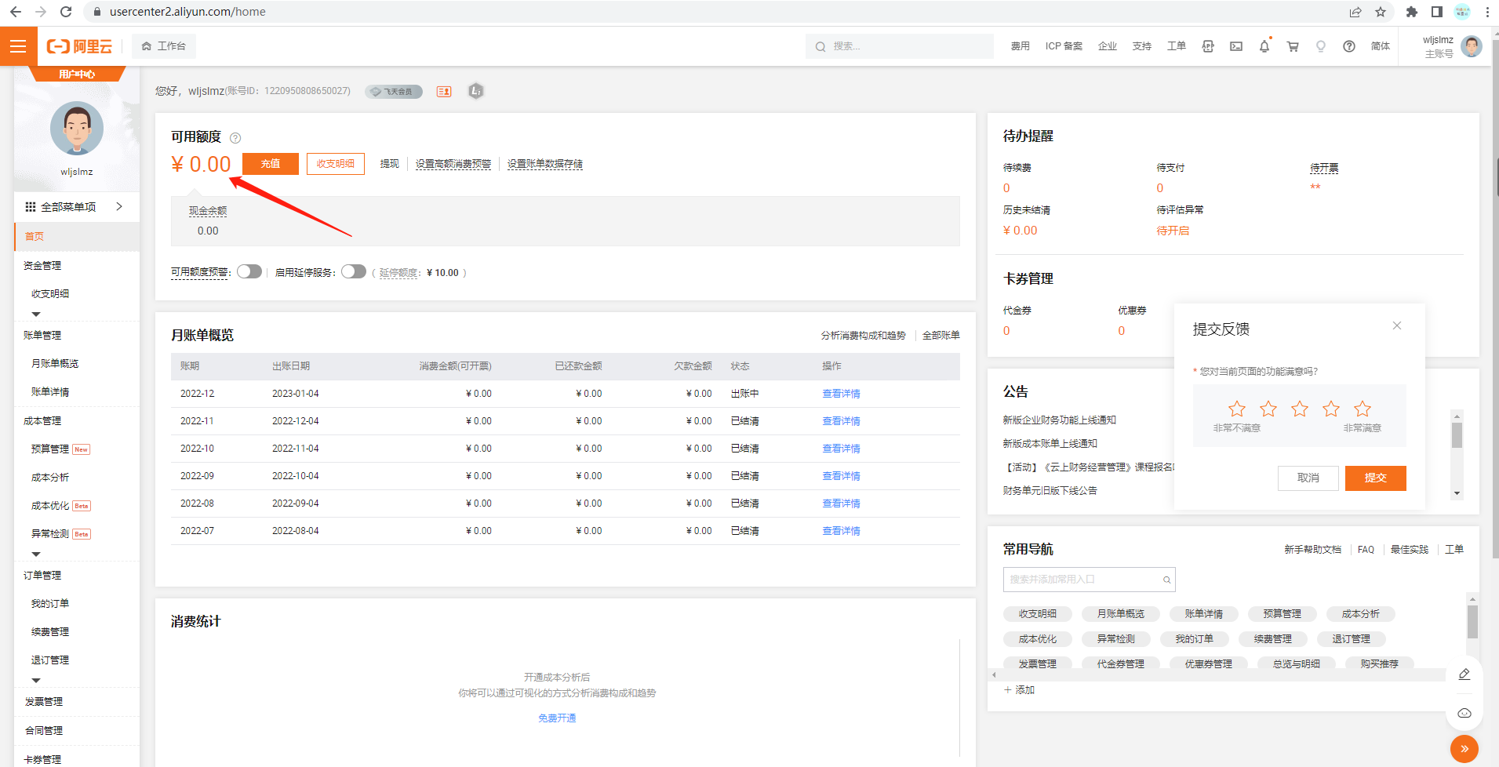Click 设置高额消费预警 link
1499x767 pixels.
coord(453,164)
